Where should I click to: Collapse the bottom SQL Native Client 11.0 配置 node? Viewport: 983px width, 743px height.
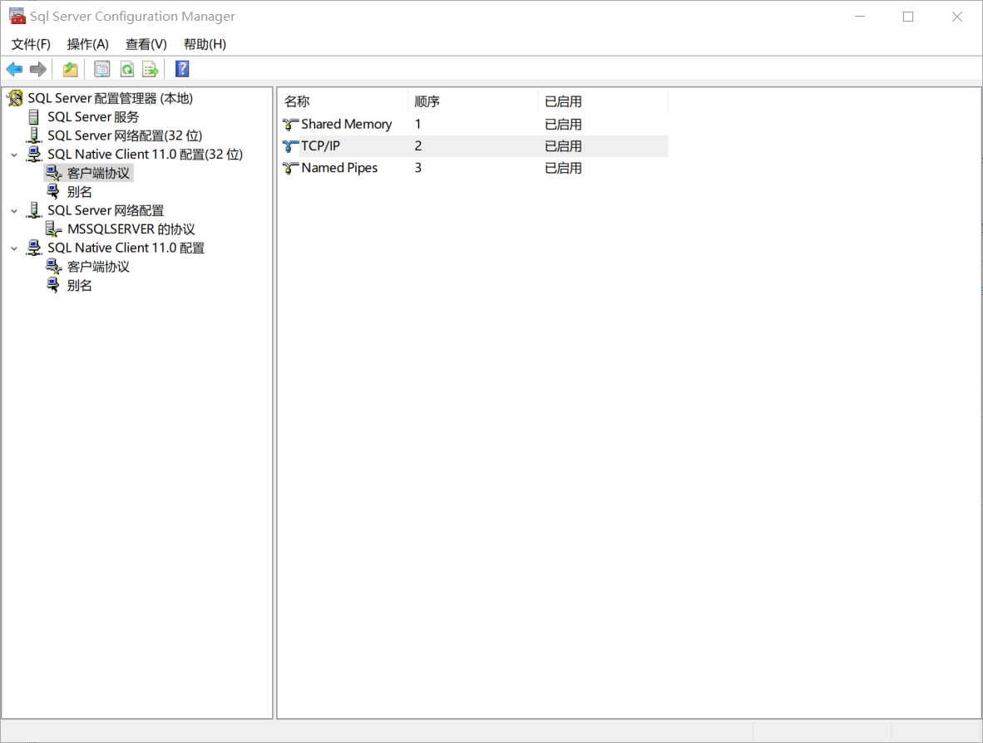(x=14, y=248)
